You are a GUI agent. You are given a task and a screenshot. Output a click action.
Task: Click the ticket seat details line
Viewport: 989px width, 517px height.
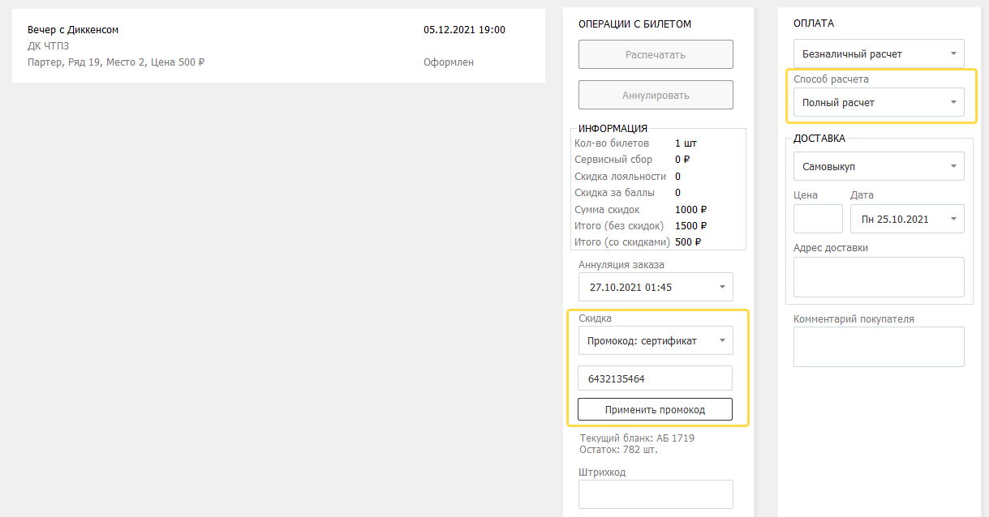[116, 62]
